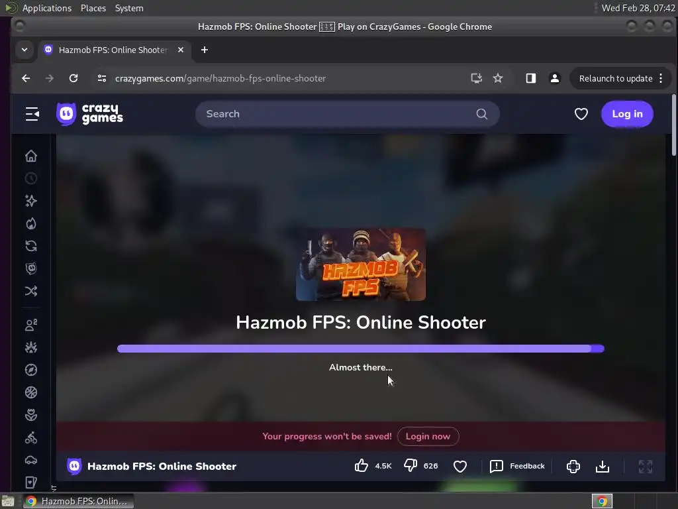
Task: Toggle fullscreen game view icon
Action: click(x=646, y=466)
